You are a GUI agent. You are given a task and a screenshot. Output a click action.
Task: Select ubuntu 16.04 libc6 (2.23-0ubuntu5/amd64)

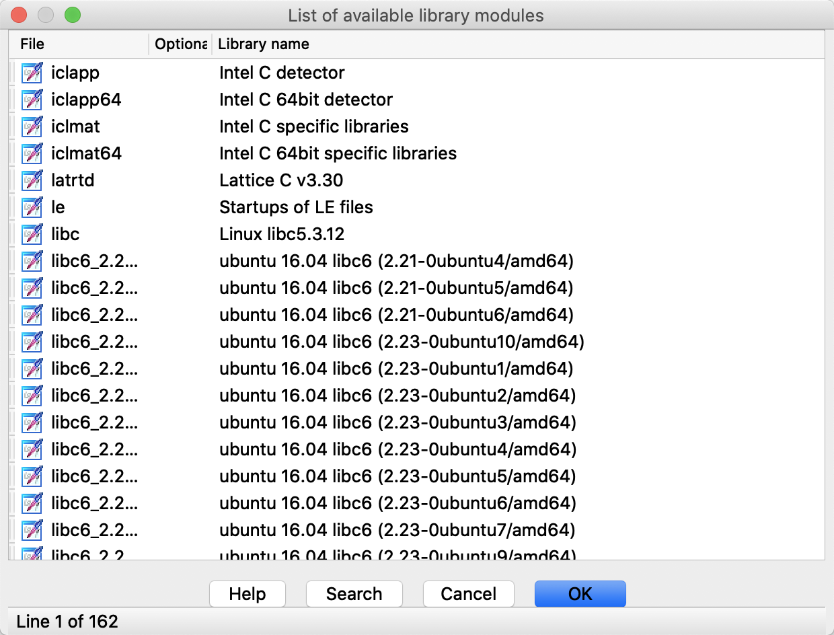397,476
